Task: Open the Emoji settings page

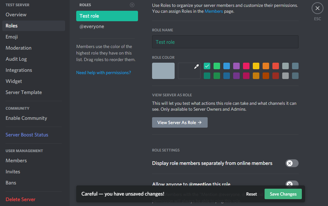Action: [34, 37]
